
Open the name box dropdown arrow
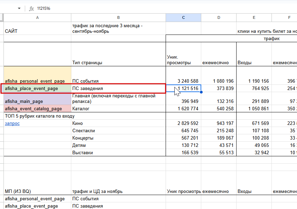coord(19,8)
